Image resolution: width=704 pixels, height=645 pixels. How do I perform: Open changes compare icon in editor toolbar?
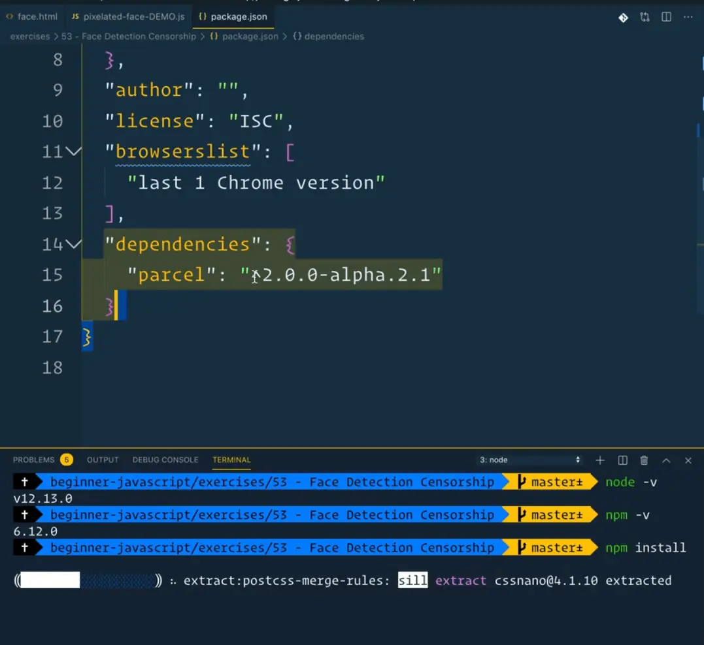pos(645,18)
